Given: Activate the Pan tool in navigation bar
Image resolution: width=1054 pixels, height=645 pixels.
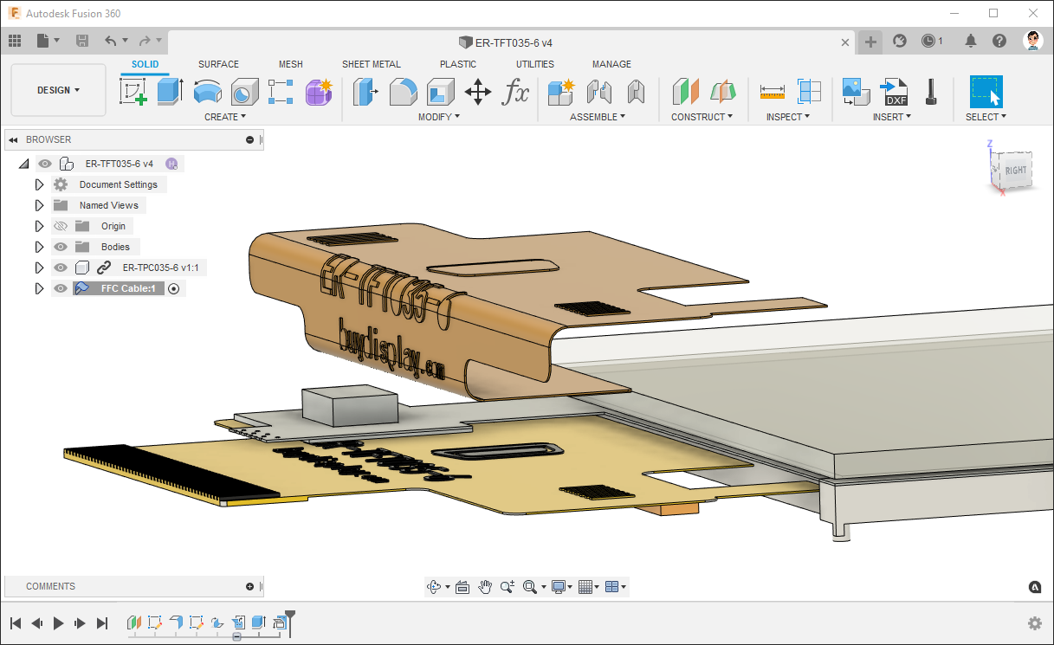Looking at the screenshot, I should point(485,586).
